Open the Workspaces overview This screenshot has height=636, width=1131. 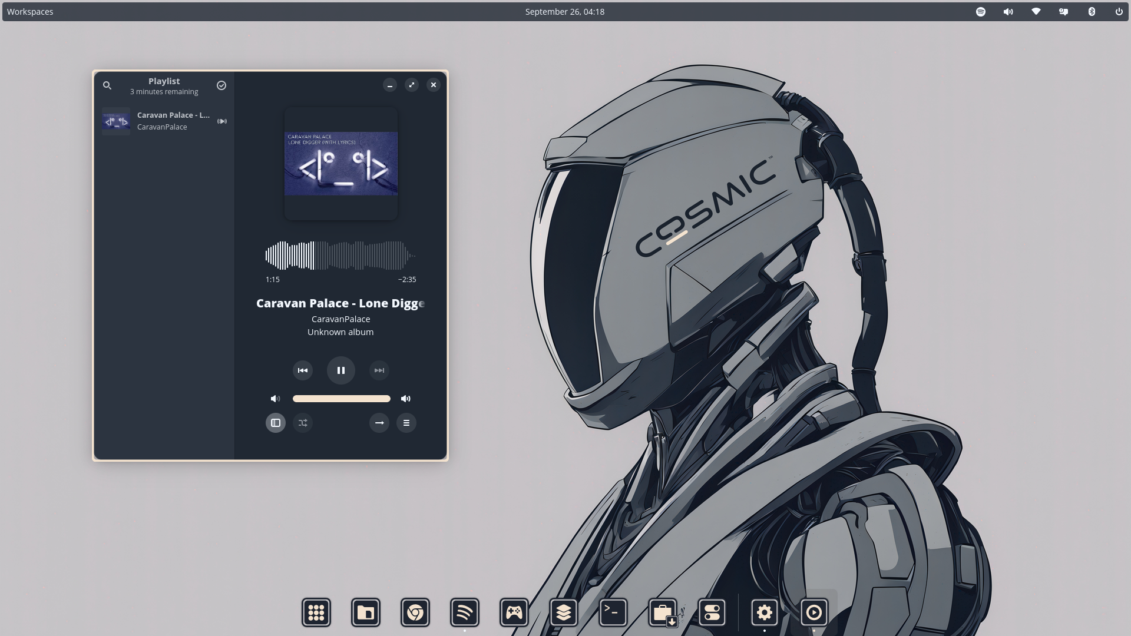pos(30,12)
